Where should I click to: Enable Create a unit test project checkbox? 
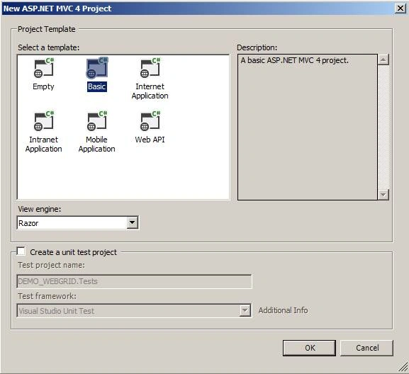pyautogui.click(x=21, y=251)
